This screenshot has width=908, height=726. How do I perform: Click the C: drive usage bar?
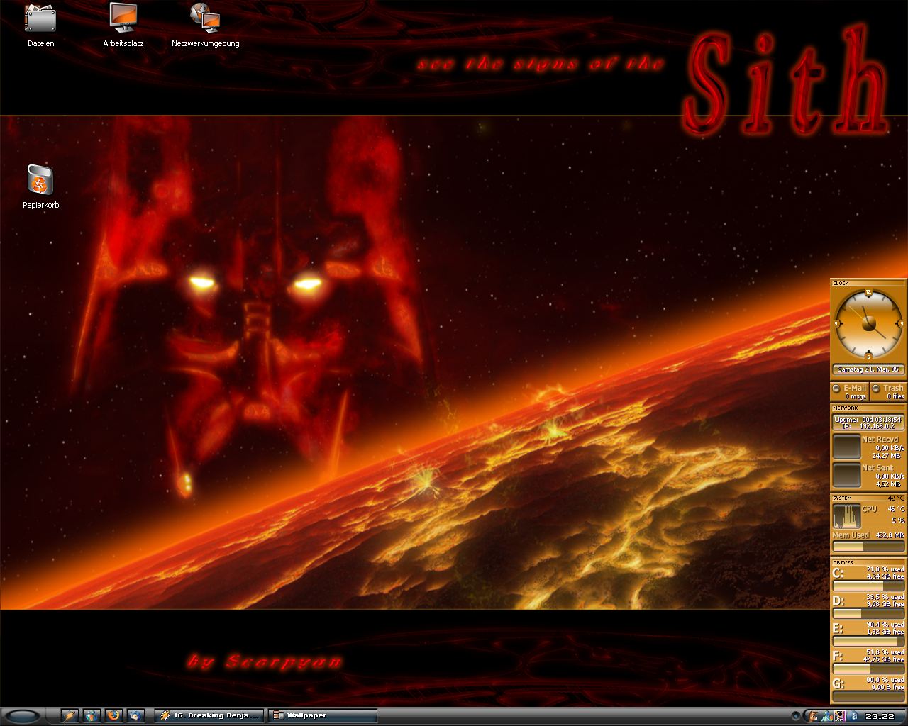[869, 586]
